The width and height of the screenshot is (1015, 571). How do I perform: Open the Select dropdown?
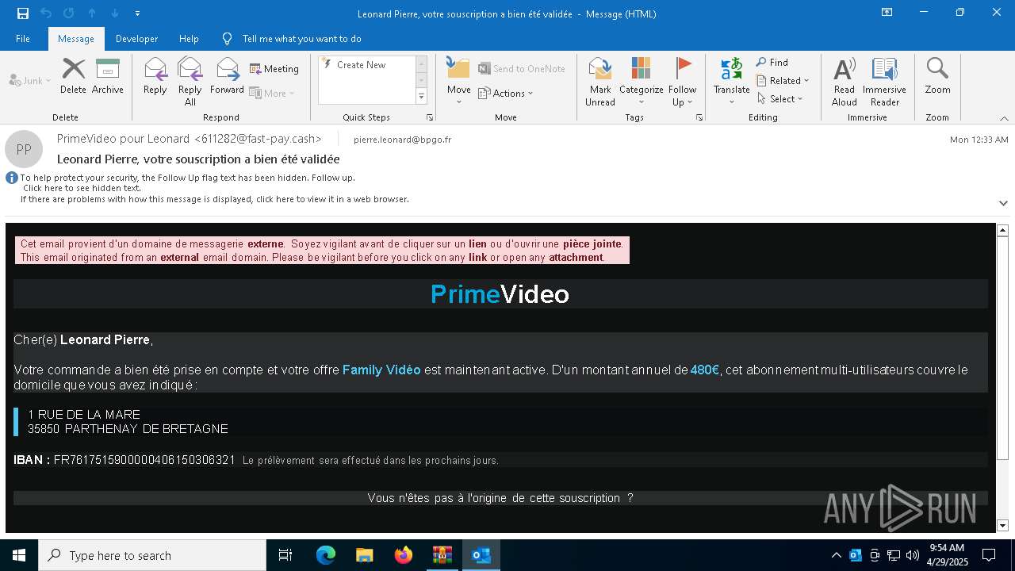[779, 99]
